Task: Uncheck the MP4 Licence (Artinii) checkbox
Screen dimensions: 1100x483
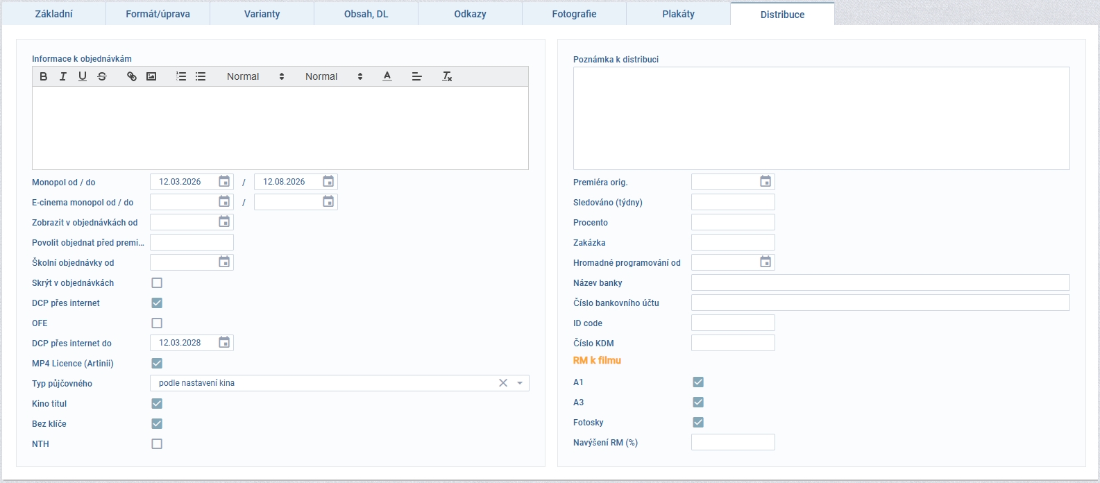Action: (157, 364)
